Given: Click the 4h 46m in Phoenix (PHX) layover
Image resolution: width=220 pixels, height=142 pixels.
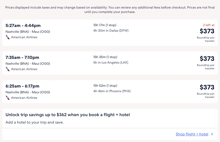Looking at the screenshot, I should [x=112, y=91].
